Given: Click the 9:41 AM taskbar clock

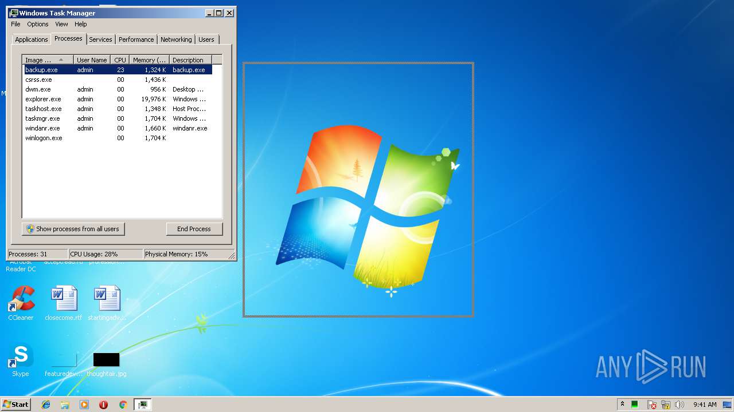Looking at the screenshot, I should 705,405.
